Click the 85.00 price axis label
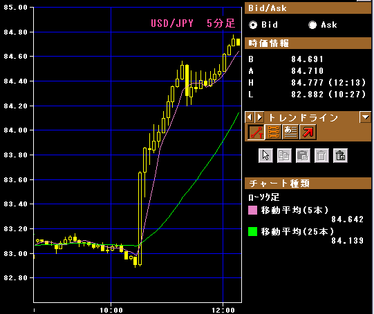 point(16,8)
